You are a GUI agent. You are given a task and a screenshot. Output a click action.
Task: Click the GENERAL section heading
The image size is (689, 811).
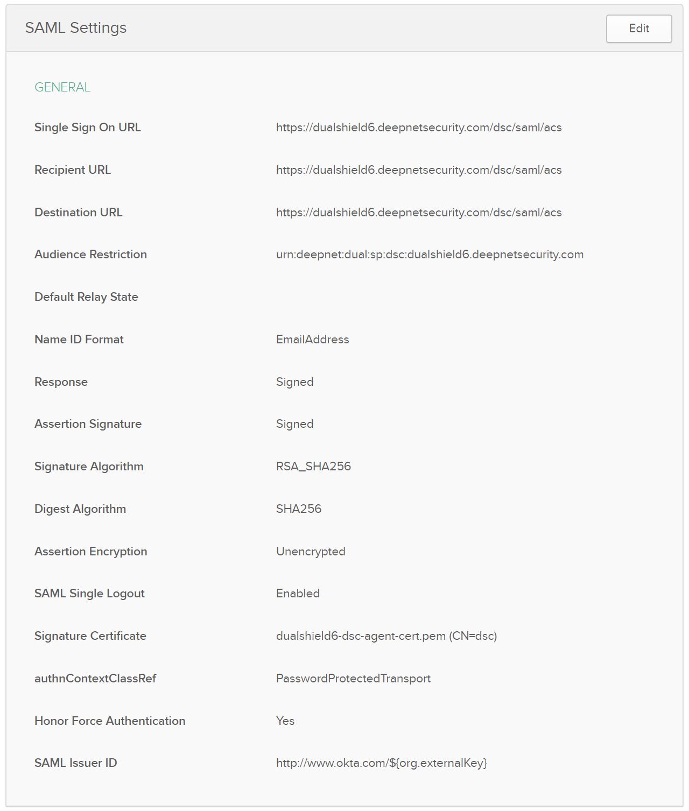62,87
